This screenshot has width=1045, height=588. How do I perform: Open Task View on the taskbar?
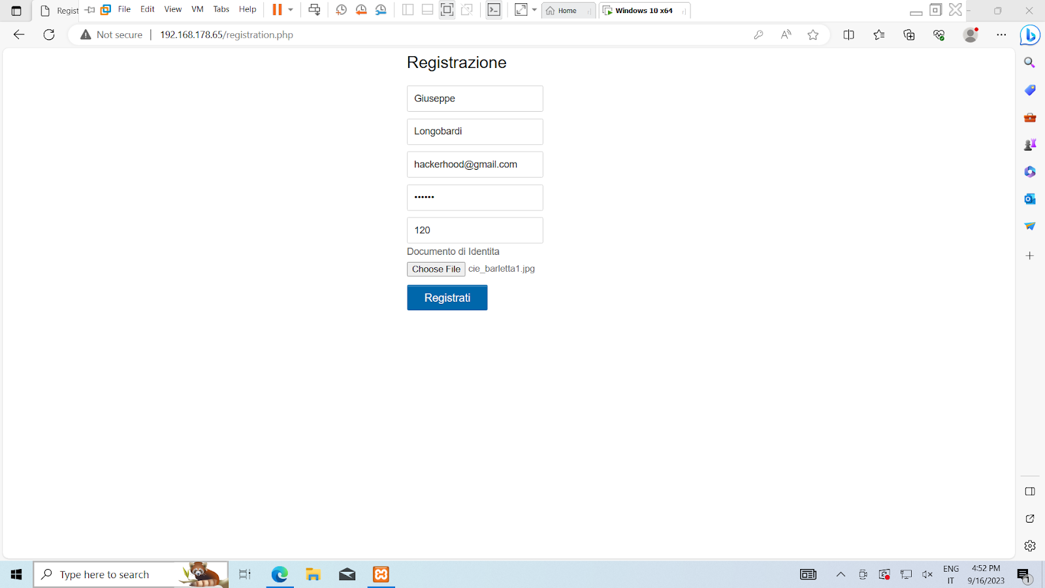245,574
